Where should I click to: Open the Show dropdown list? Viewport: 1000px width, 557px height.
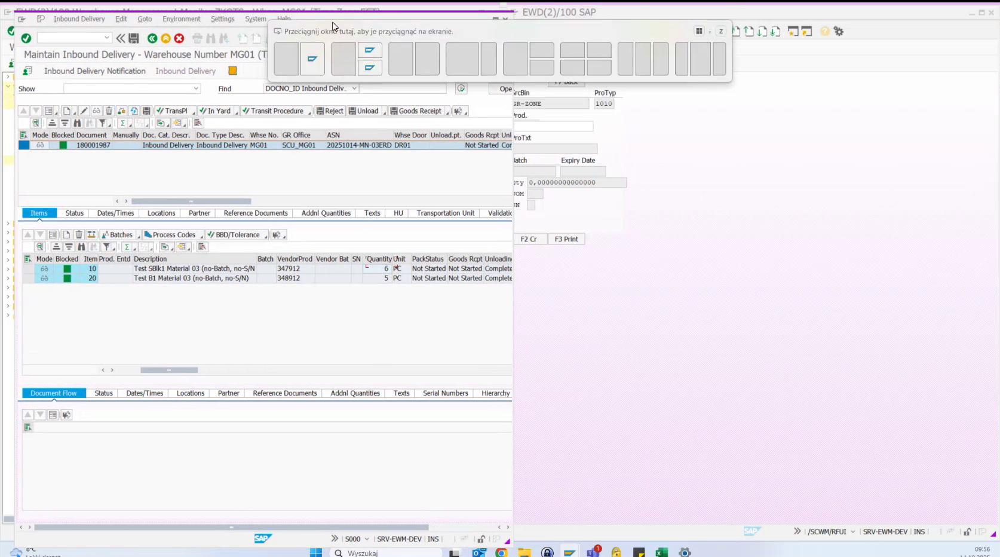tap(196, 88)
